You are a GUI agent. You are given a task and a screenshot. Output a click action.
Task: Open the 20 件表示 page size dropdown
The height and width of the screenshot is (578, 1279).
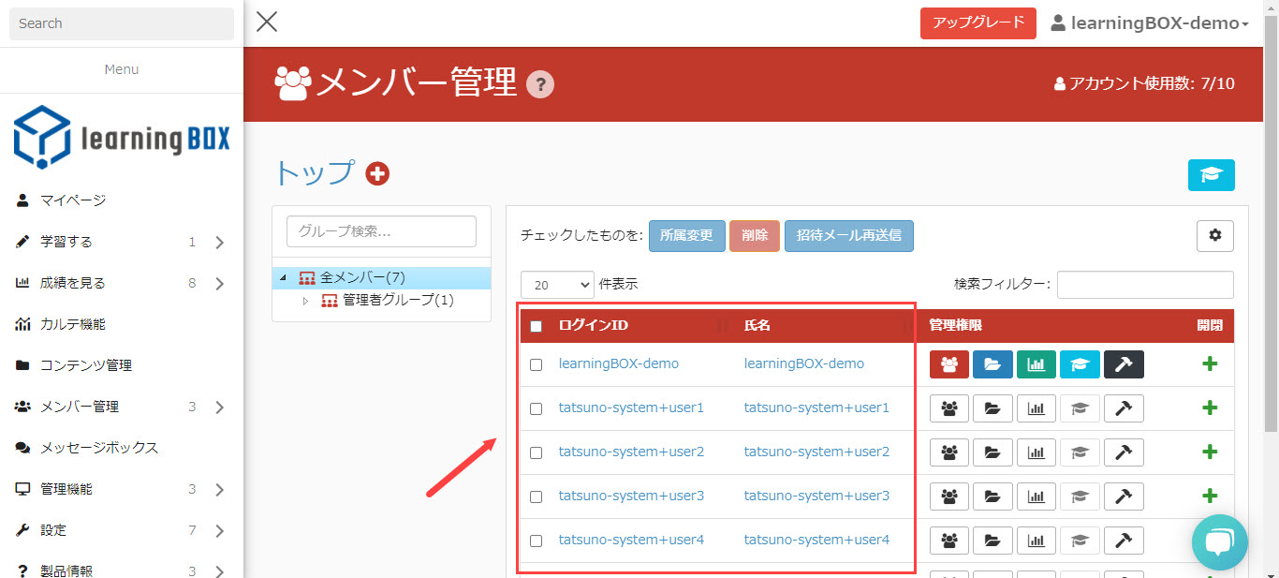pyautogui.click(x=557, y=285)
